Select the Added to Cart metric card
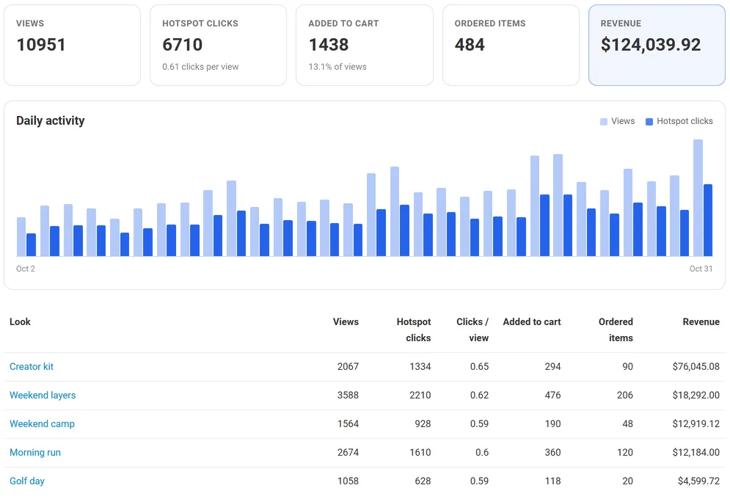This screenshot has height=499, width=730. (x=365, y=45)
